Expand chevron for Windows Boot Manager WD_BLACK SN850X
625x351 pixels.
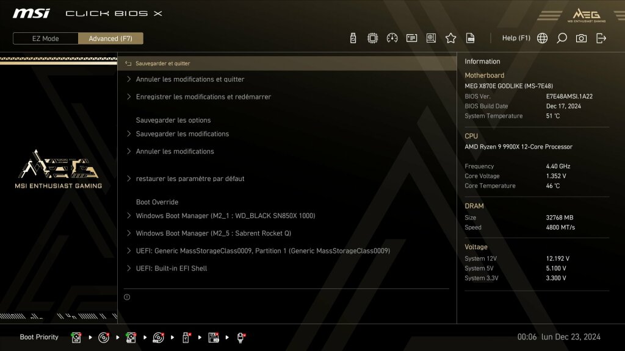point(128,216)
